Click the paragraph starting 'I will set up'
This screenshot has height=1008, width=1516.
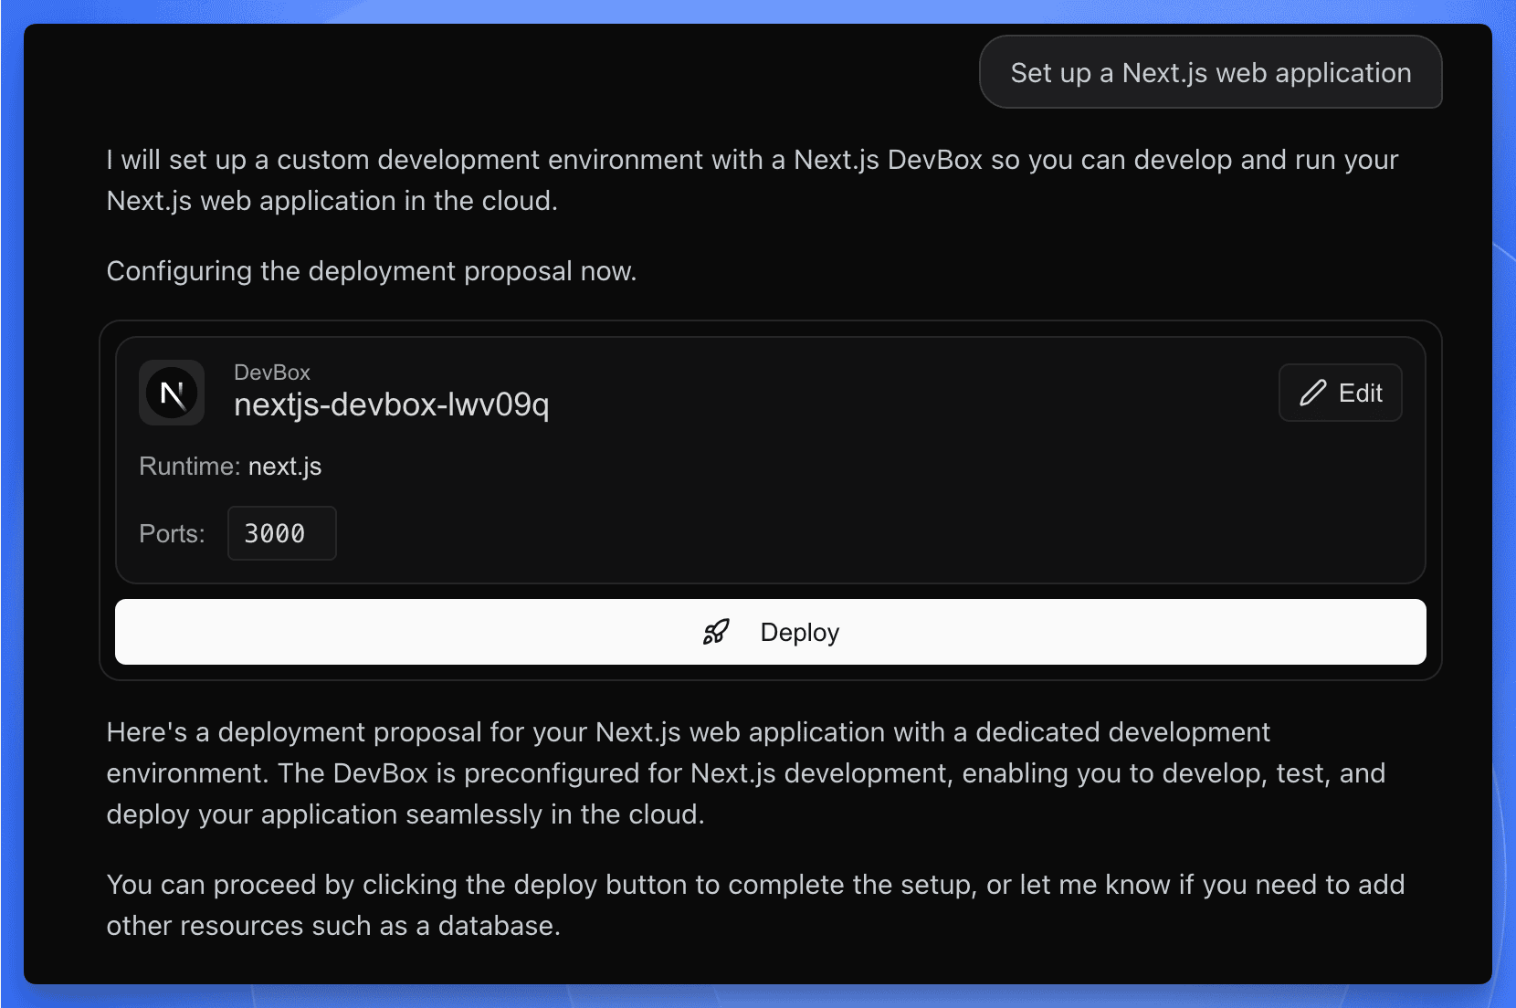(753, 180)
